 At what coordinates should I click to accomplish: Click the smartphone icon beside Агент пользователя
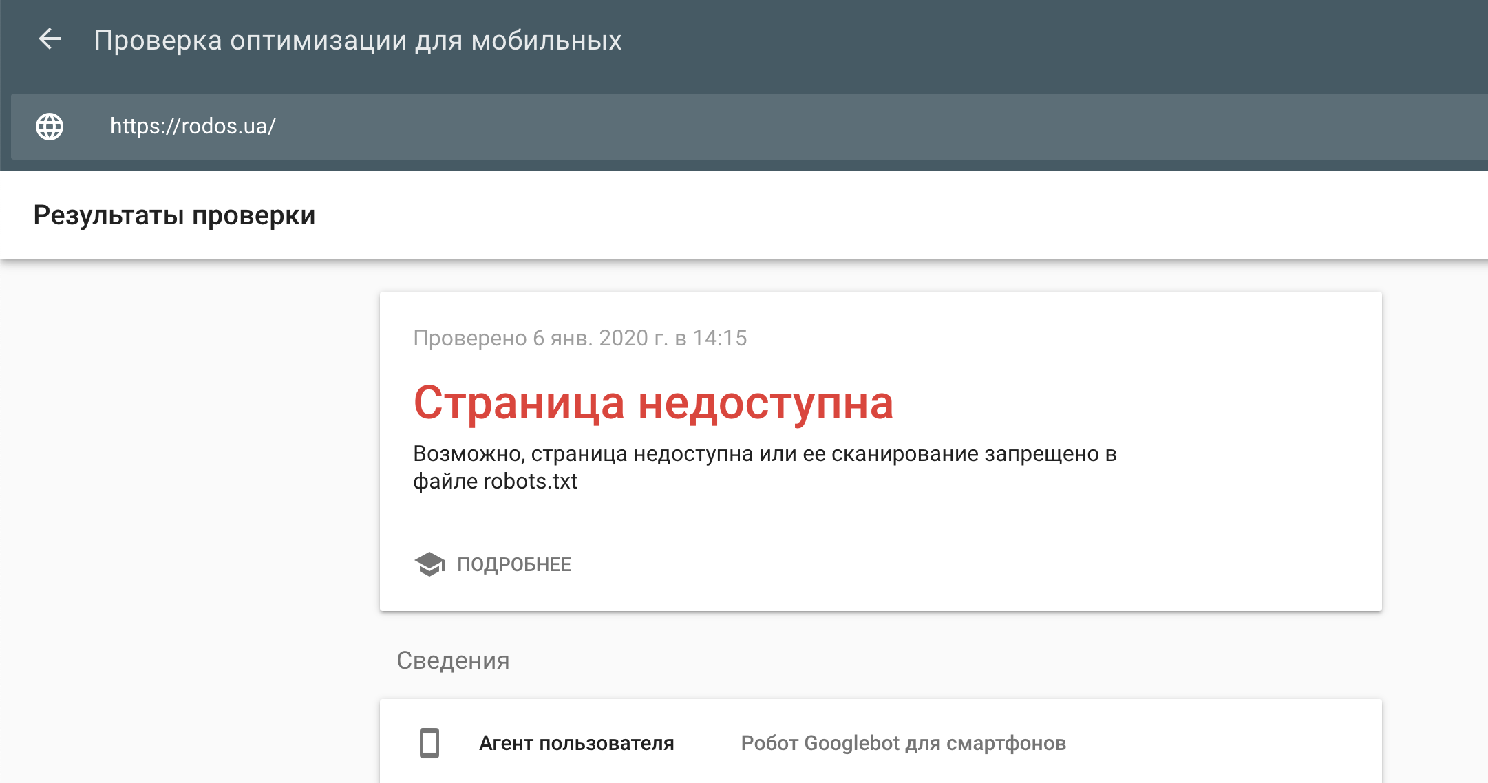[x=429, y=743]
